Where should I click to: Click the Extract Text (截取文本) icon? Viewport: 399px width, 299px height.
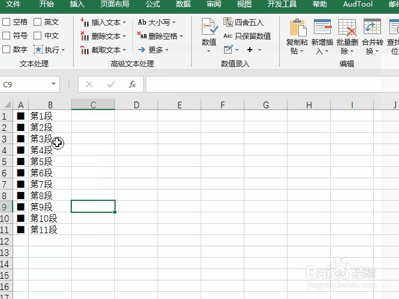(84, 50)
